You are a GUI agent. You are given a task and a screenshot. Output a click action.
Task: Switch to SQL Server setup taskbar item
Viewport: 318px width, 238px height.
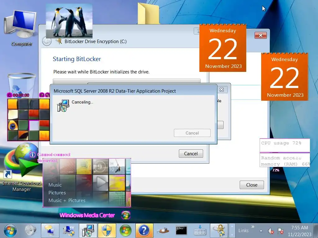click(x=88, y=231)
